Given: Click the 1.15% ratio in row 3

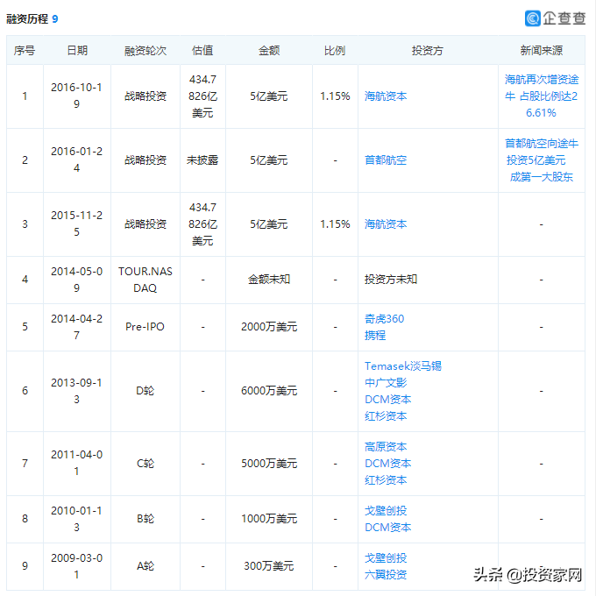Looking at the screenshot, I should (x=335, y=224).
